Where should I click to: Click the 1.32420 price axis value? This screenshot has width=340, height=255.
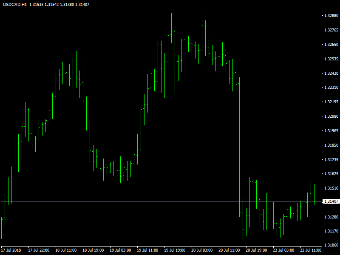tap(331, 73)
